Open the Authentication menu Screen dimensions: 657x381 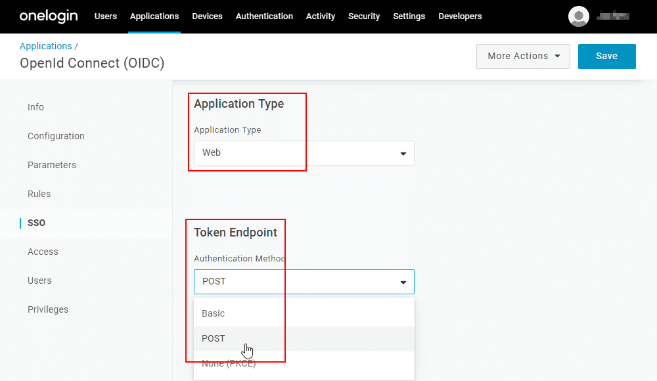(x=264, y=16)
